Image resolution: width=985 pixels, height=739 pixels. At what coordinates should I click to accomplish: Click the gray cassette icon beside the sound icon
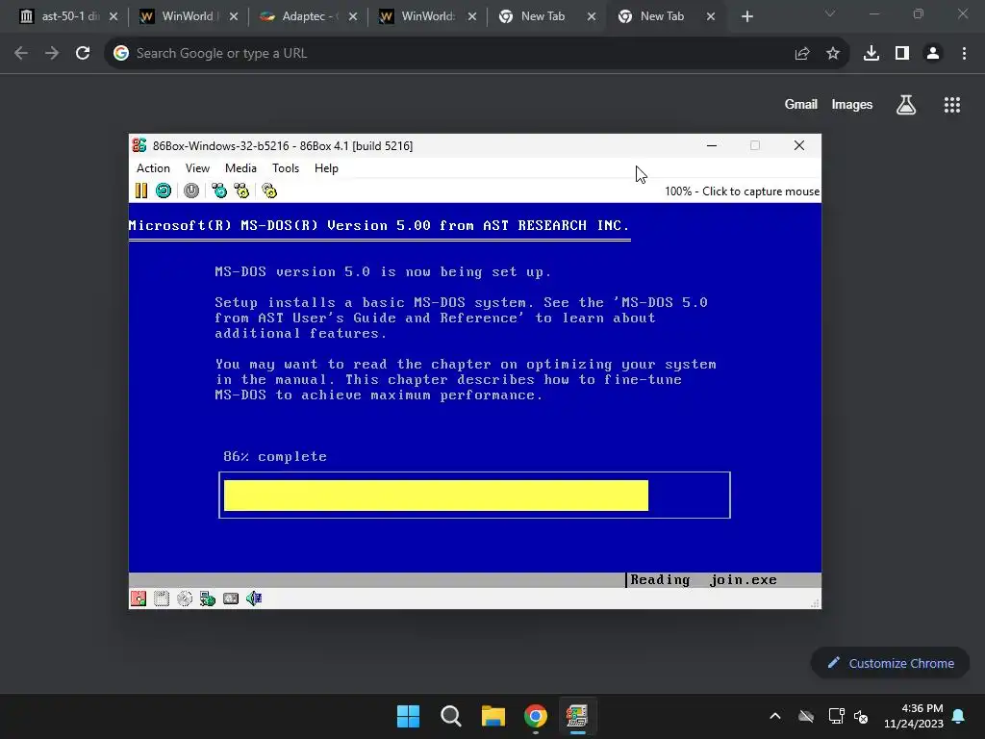(x=231, y=599)
